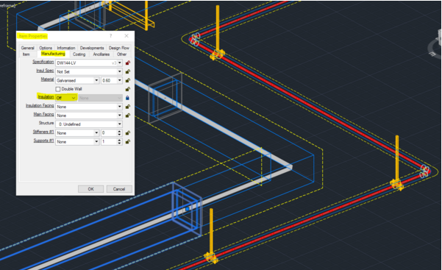Click the underlined Stiffeners #1 label
The height and width of the screenshot is (270, 442).
click(x=43, y=132)
